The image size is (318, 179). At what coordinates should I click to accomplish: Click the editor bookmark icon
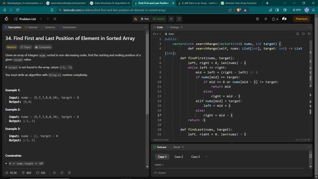[297, 34]
